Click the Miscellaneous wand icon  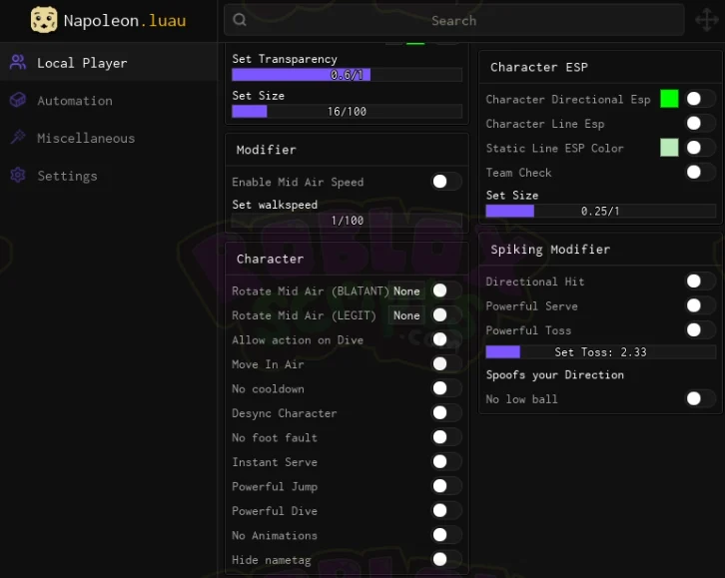(18, 138)
